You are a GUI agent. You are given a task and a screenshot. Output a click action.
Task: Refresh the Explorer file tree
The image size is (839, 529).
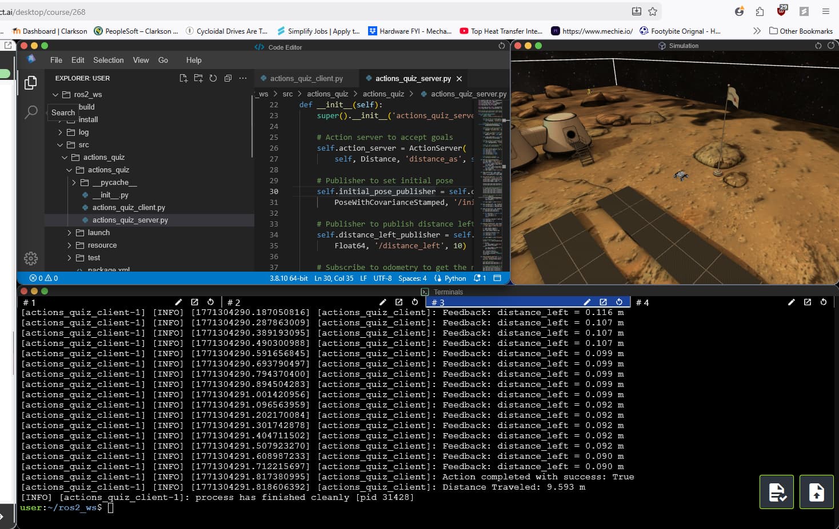tap(213, 78)
